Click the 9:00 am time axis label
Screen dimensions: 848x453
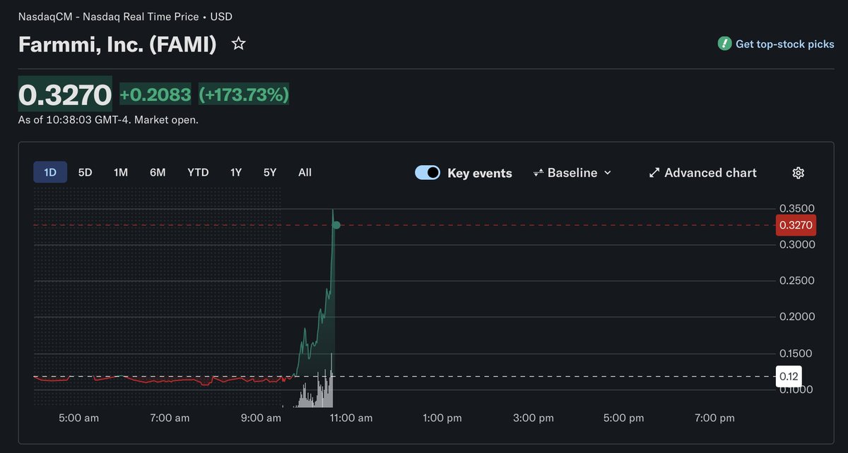tap(261, 418)
